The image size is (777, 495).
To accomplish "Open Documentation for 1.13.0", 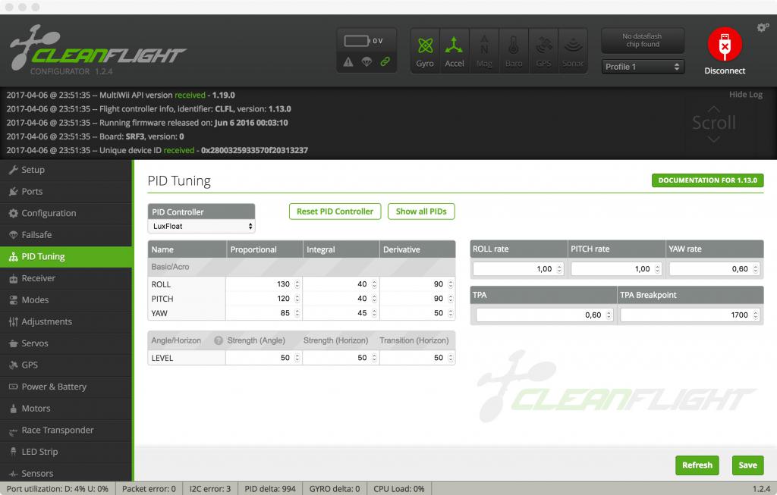I will 708,180.
